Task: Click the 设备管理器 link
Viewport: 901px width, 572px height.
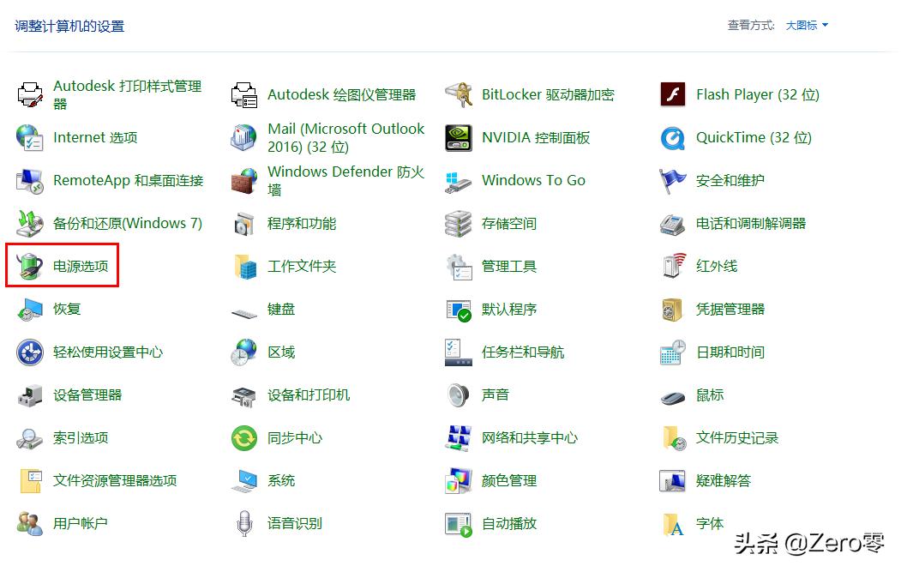Action: [87, 395]
